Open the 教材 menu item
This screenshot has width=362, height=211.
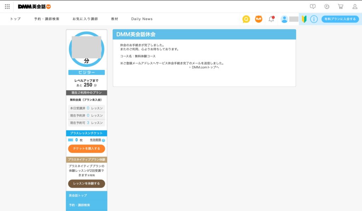pyautogui.click(x=115, y=19)
